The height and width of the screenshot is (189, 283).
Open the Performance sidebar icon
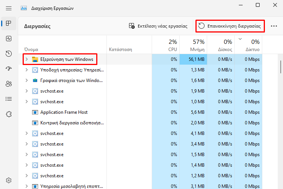pos(8,39)
